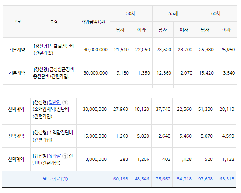Click the 5,460 premium value
The image size is (241, 193).
186,136
